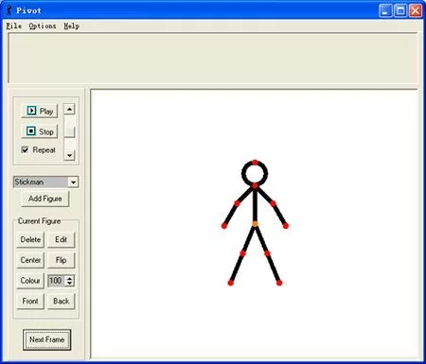Select the right hand end handle
The image size is (426, 364).
tap(286, 226)
